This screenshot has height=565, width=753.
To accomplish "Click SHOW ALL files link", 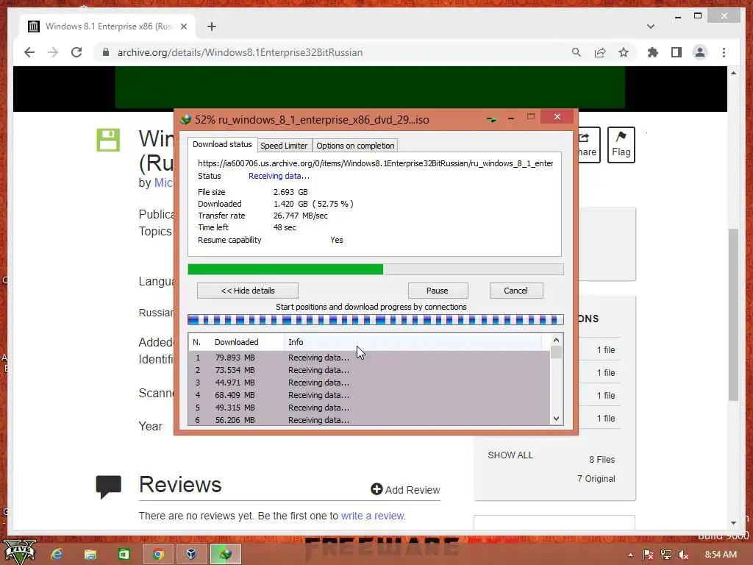I will click(510, 455).
